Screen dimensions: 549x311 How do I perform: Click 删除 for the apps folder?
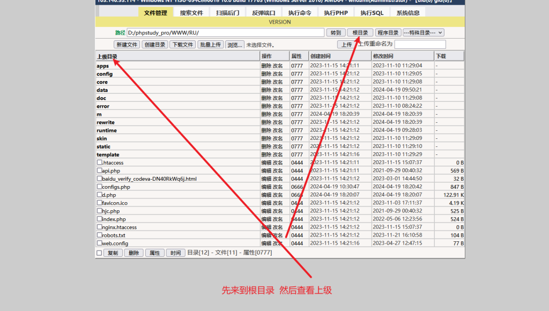[x=266, y=66]
